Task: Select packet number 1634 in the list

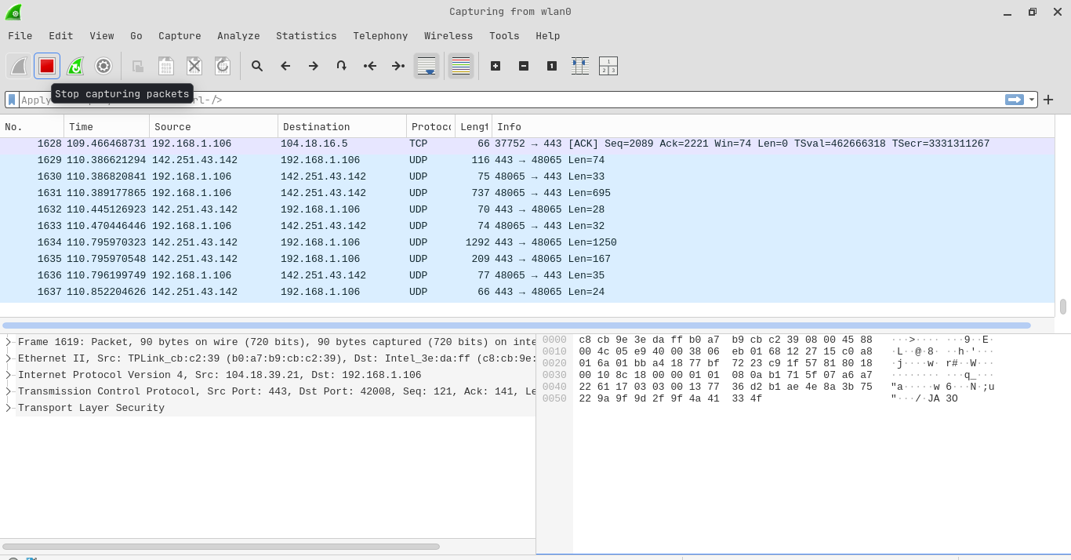Action: (314, 242)
